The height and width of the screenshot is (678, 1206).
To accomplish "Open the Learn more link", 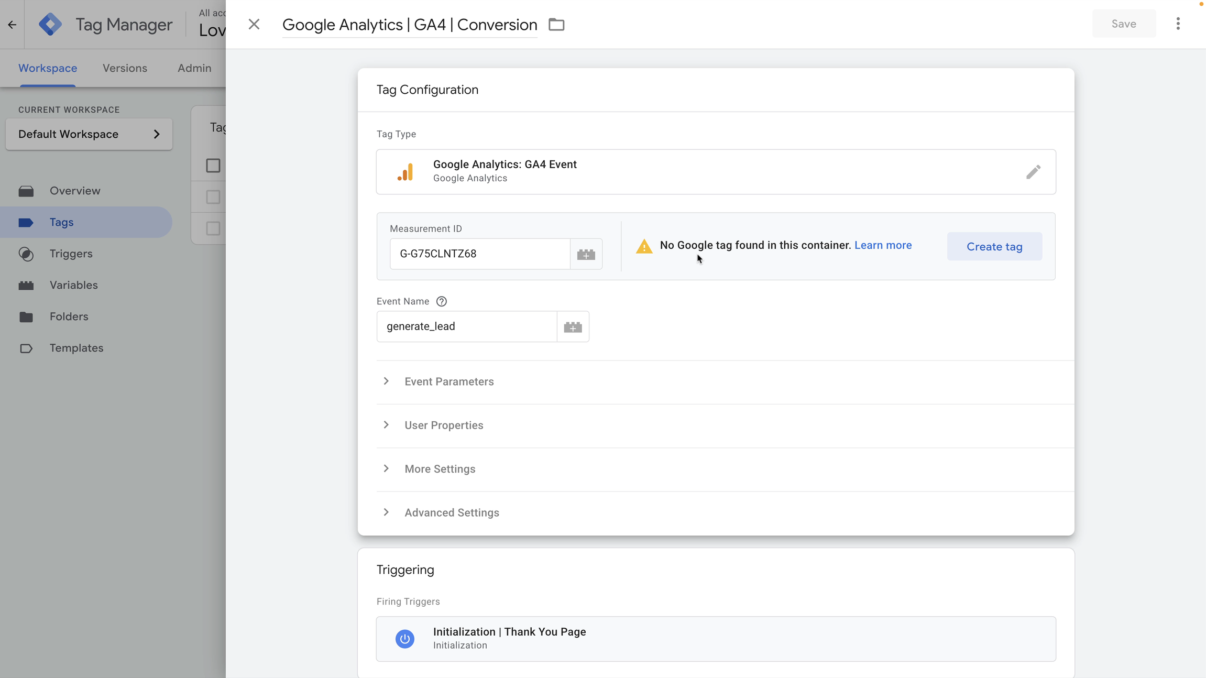I will pos(882,245).
